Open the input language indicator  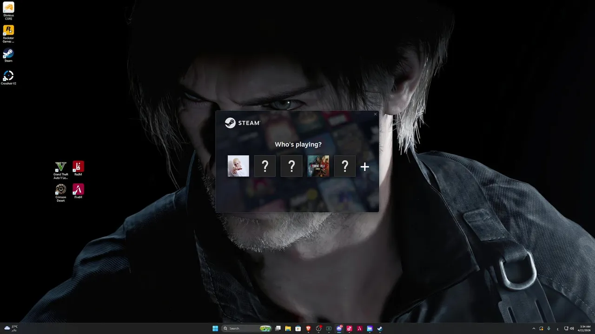tap(558, 329)
